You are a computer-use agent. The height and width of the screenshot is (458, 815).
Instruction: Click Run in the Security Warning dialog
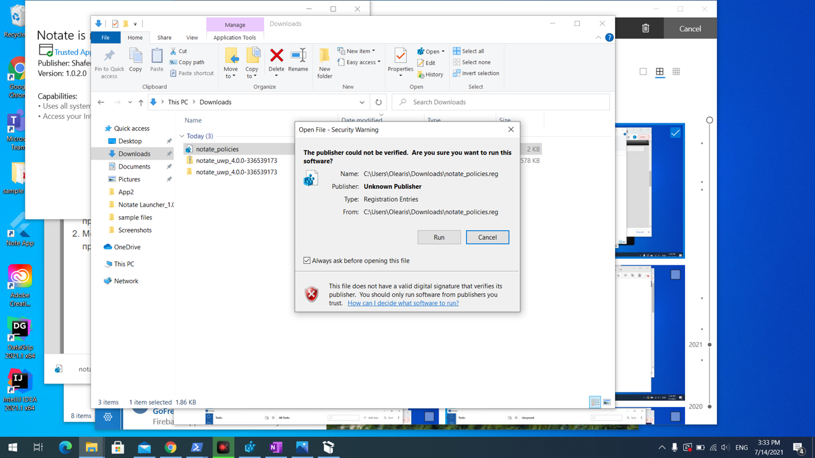coord(439,237)
